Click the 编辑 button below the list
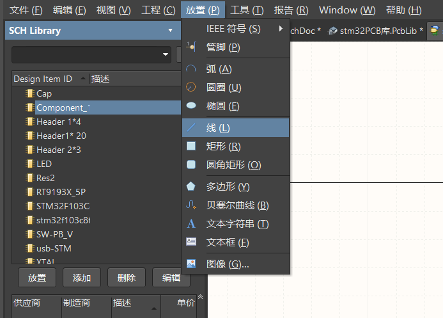Screen dimensions: 443x318 coord(171,278)
